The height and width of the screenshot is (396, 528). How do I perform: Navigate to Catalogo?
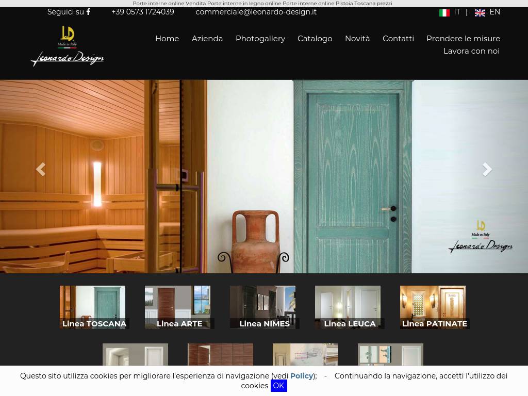click(315, 39)
